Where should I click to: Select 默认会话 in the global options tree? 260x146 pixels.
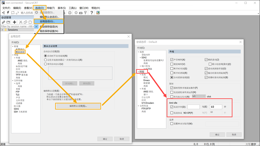click(x=20, y=52)
